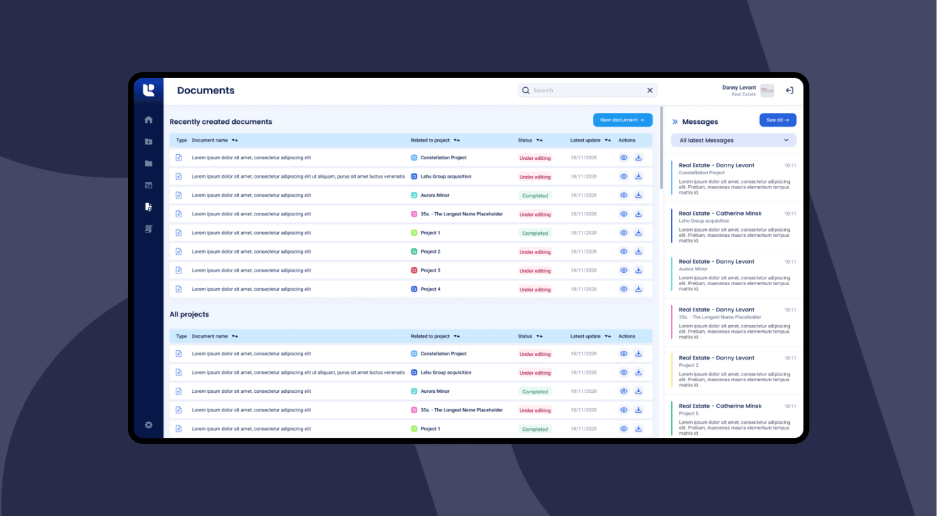Image resolution: width=937 pixels, height=516 pixels.
Task: Open the sidebar settings gear
Action: coord(149,425)
